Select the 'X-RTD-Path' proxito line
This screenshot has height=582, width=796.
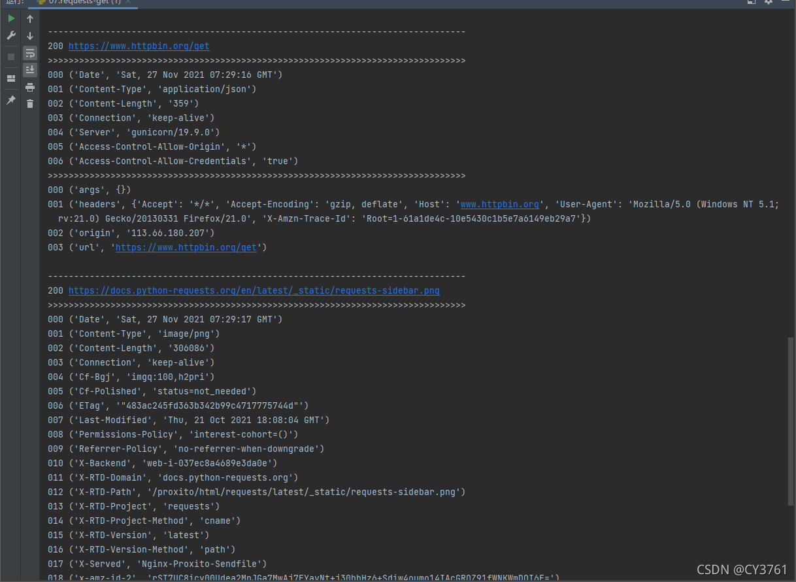(257, 492)
